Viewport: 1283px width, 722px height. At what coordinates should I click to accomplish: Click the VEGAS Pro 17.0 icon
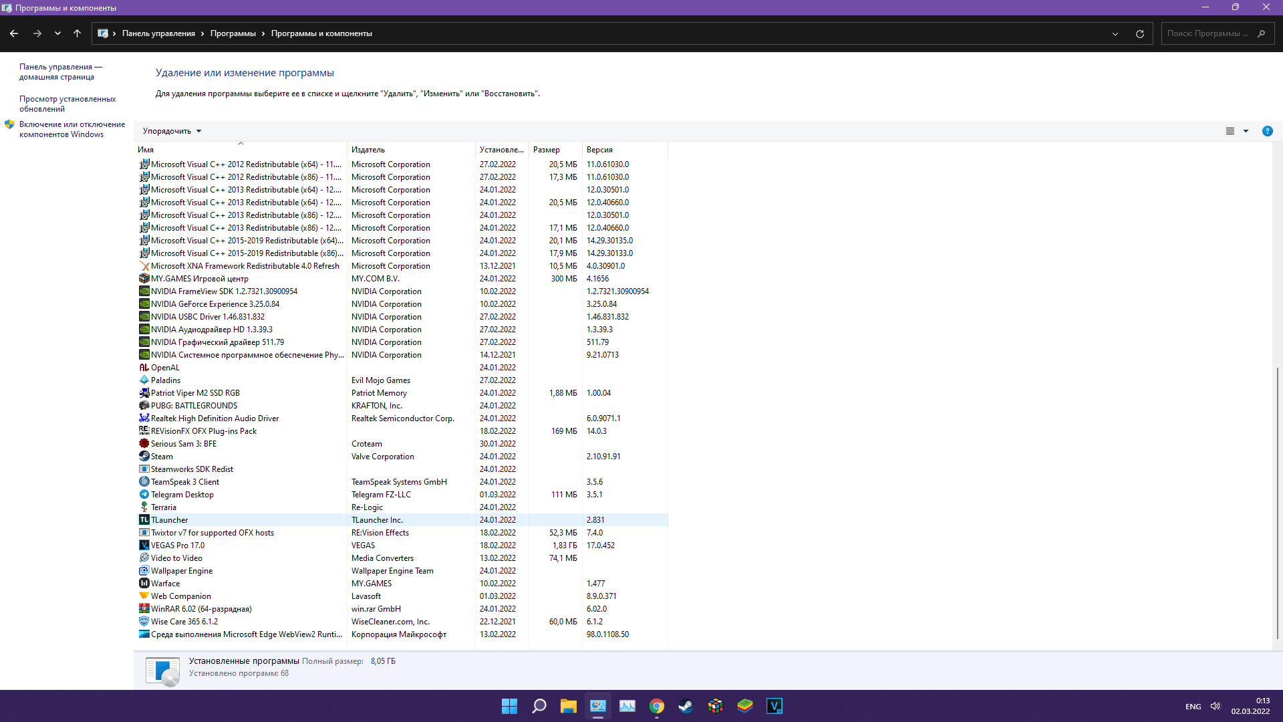144,545
